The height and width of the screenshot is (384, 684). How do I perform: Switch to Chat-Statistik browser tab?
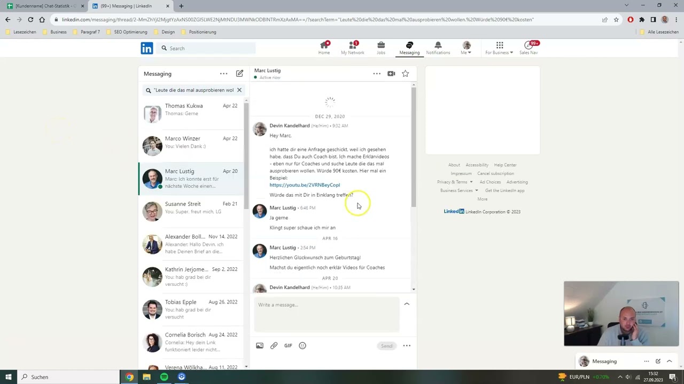tap(46, 6)
